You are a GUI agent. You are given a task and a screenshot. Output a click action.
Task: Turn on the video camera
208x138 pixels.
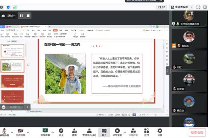[x=20, y=132]
